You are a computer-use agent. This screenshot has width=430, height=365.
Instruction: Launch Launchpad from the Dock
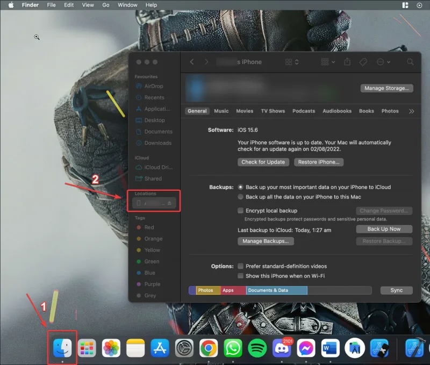[x=87, y=348]
